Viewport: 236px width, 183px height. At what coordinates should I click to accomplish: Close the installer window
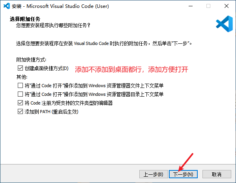[x=227, y=6]
